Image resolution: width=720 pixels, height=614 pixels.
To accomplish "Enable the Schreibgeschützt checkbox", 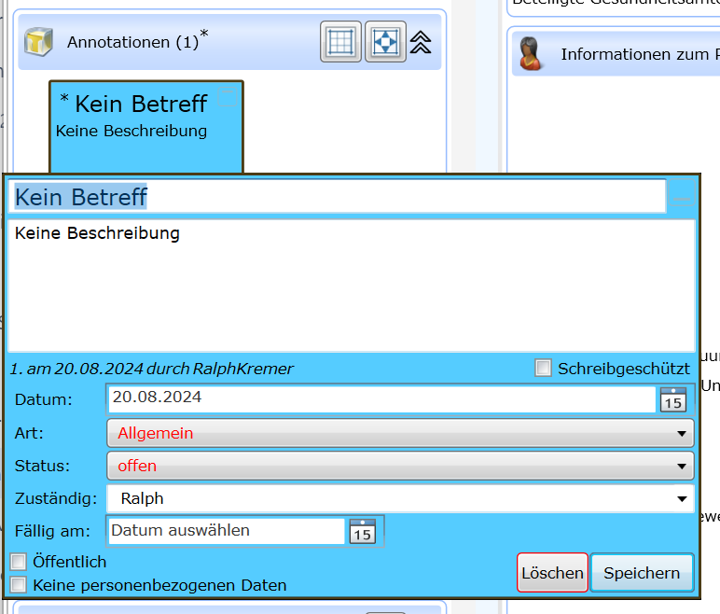I will (543, 368).
